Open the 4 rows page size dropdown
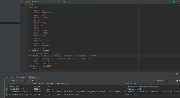Screen dimensions: 180x98 point(14,80)
